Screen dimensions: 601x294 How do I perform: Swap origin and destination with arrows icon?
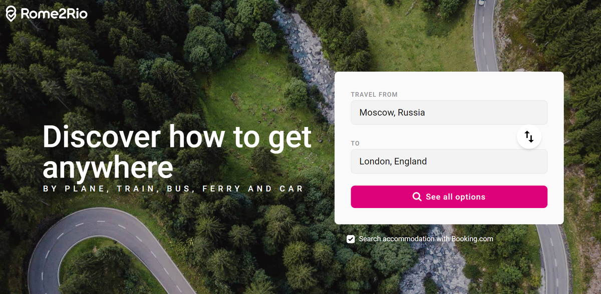[x=529, y=136]
